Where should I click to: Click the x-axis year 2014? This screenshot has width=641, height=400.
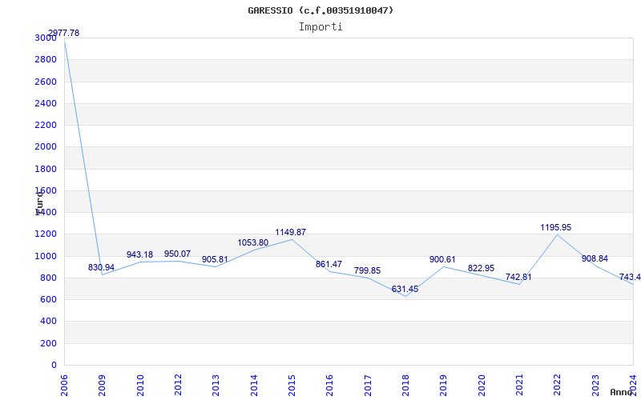click(254, 385)
